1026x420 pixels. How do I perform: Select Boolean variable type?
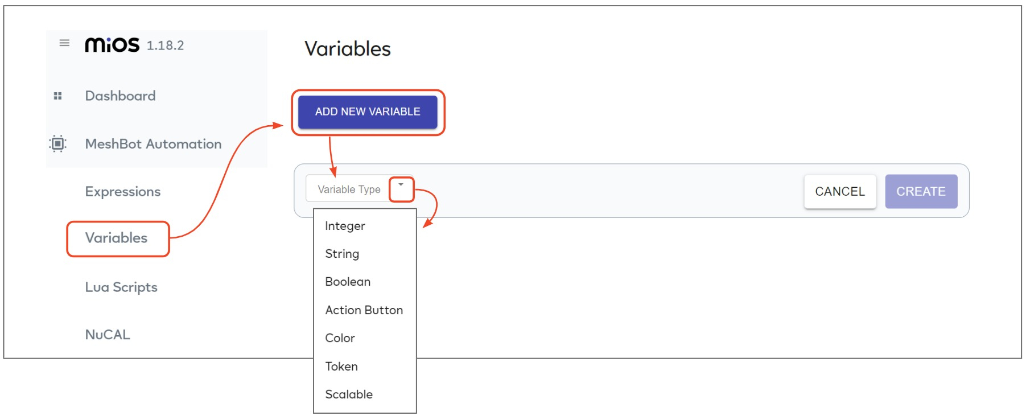pos(348,282)
